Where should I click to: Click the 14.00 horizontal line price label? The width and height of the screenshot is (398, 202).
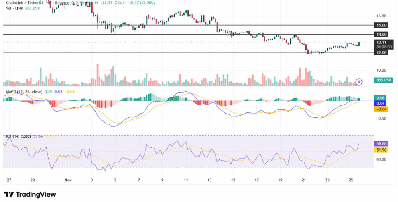tap(381, 35)
